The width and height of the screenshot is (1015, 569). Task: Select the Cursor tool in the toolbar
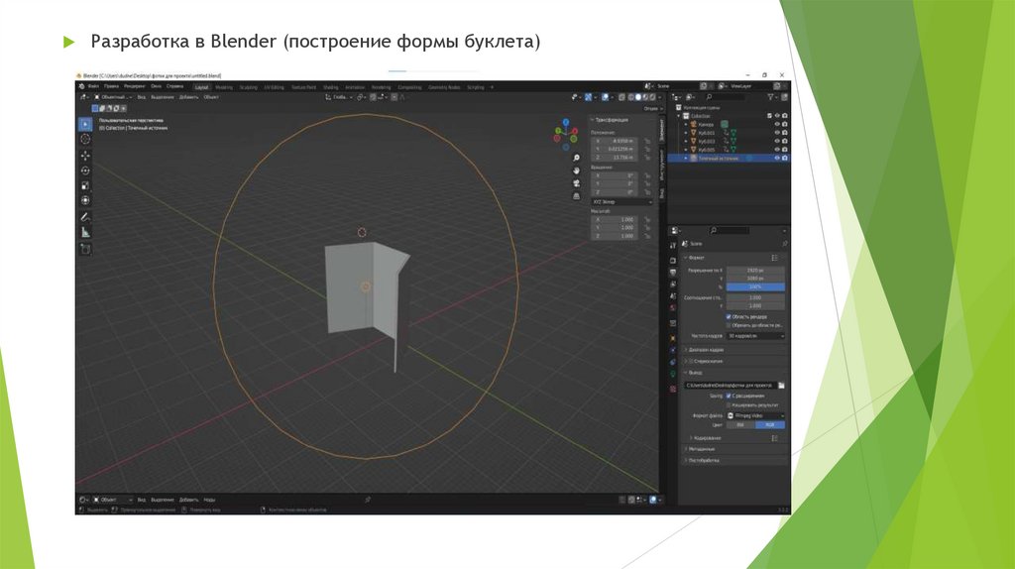(85, 139)
